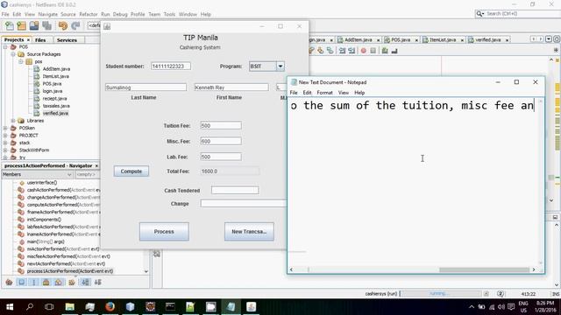Expand the Libraries node
This screenshot has height=315, width=561.
13,121
